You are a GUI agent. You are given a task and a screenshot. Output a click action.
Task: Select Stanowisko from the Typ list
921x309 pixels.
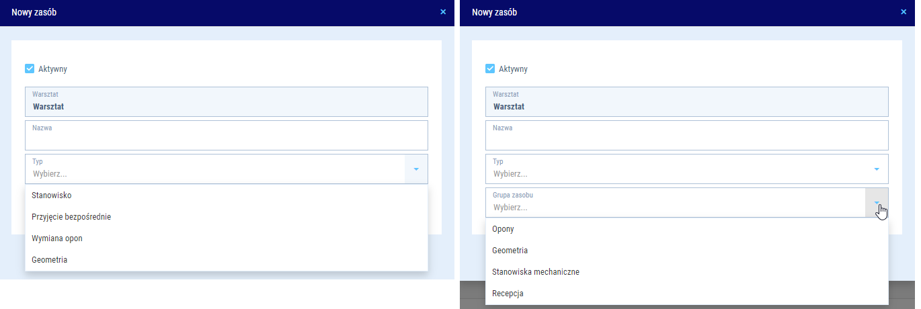point(52,195)
